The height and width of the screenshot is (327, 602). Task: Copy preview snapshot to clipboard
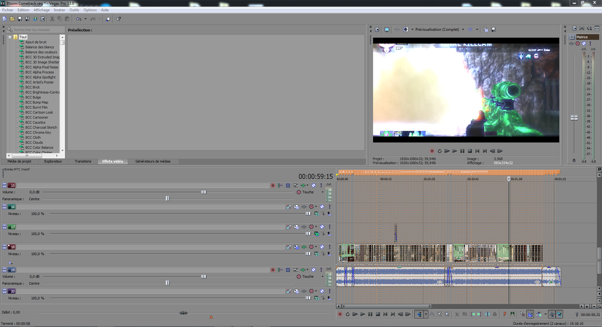485,29
